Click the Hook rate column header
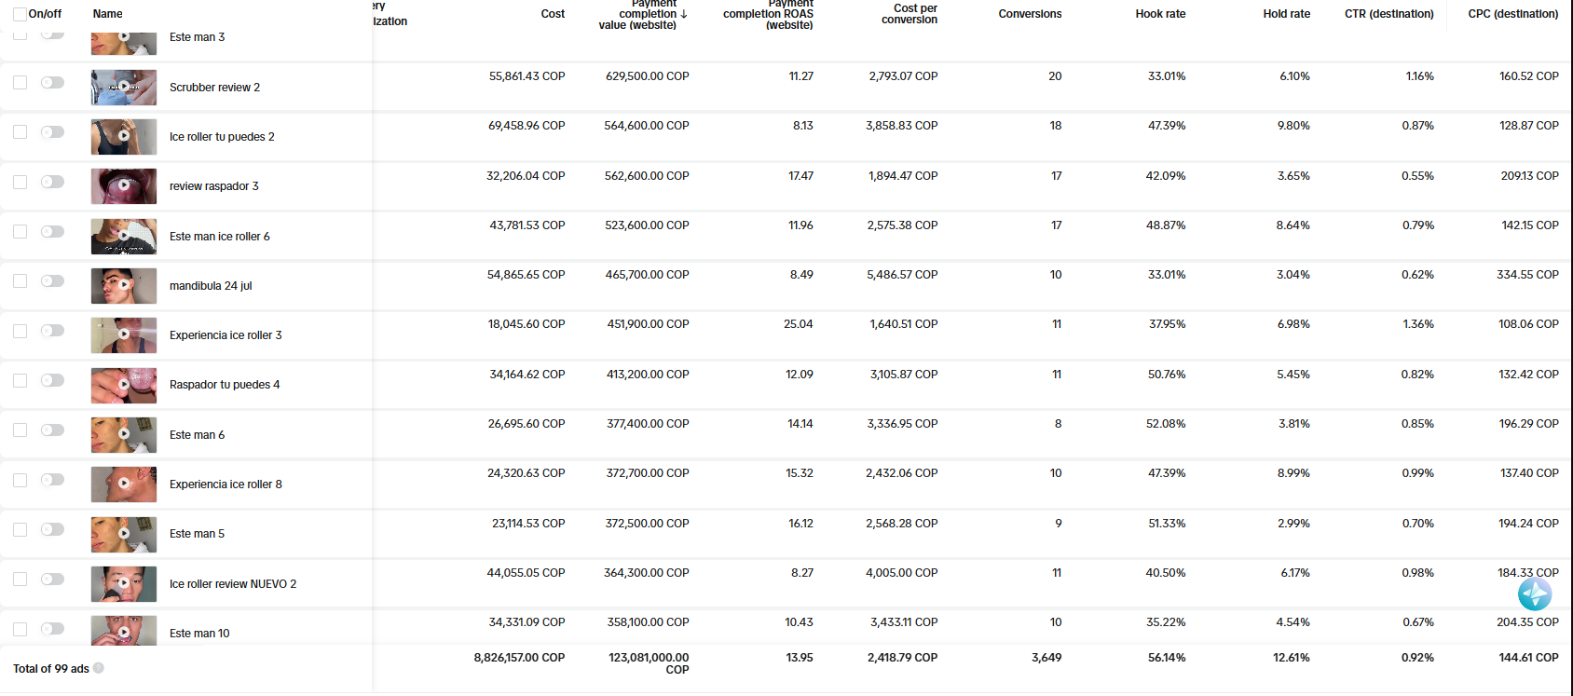1573x696 pixels. coord(1160,14)
